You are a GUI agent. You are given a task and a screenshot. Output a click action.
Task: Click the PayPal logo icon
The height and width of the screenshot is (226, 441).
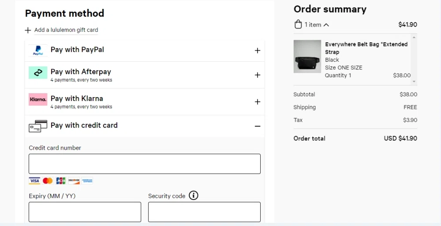pos(37,50)
